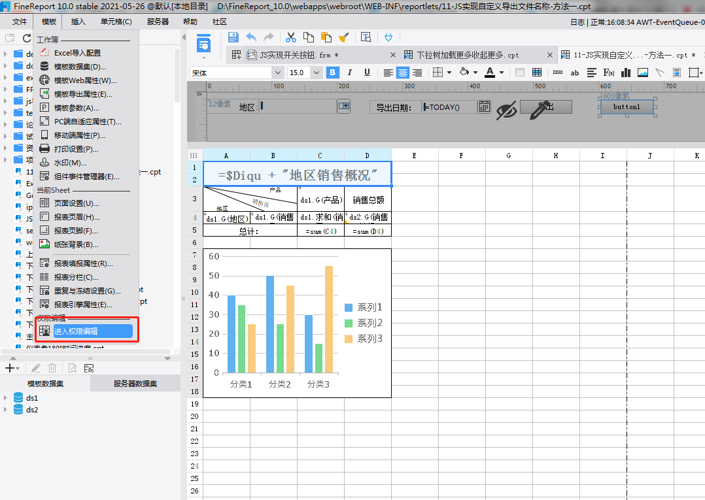The height and width of the screenshot is (500, 705).
Task: Open font color dropdown arrow
Action: coord(502,73)
